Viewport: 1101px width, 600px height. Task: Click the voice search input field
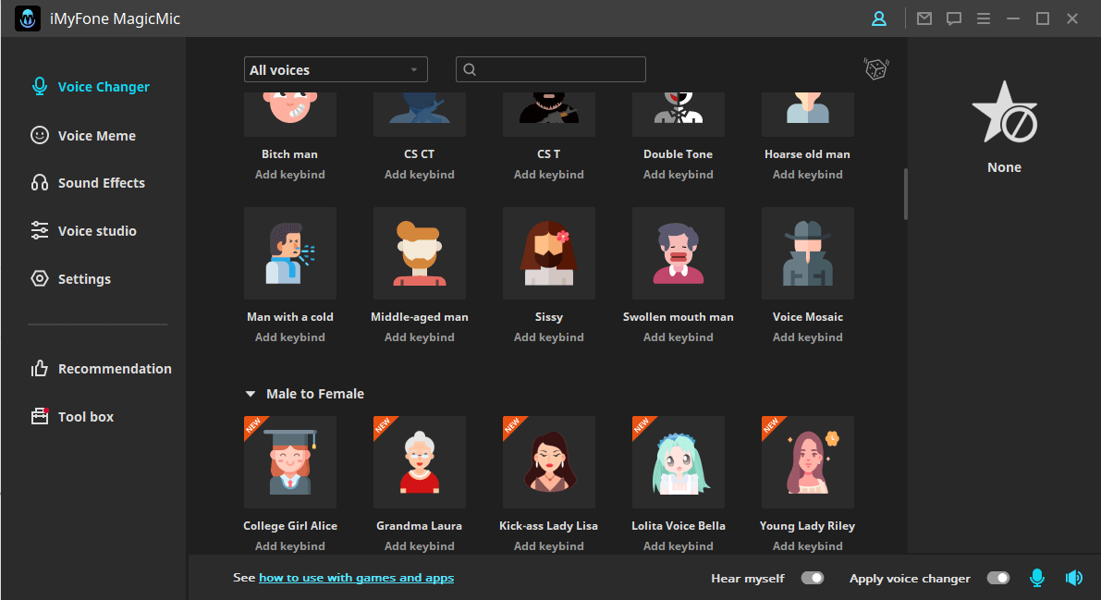(x=551, y=69)
